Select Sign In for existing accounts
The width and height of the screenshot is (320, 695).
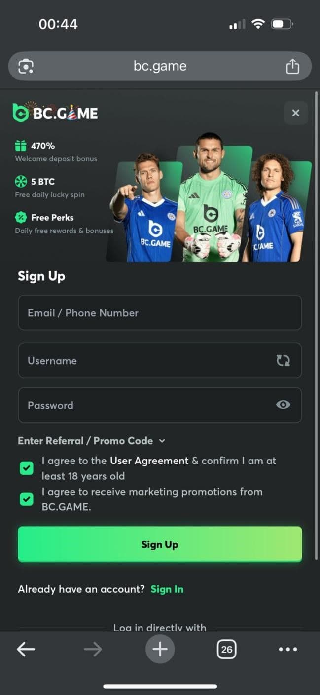click(x=167, y=589)
